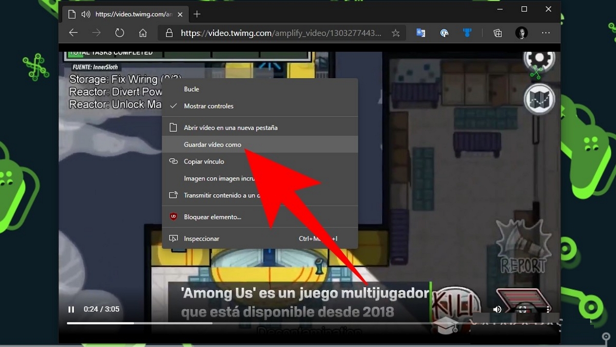
Task: Choose Bloquear elemento in the context menu
Action: [260, 217]
